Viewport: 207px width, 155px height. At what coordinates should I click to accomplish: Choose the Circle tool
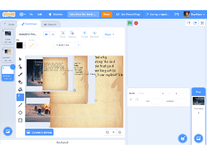tap(20, 113)
